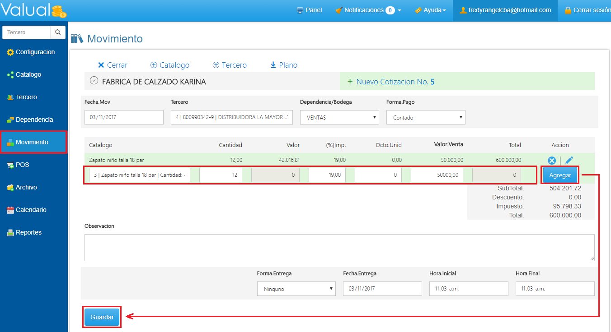Screen dimensions: 611x332
Task: Expand the Forma.Entrega Ninguno dropdown
Action: coord(296,289)
